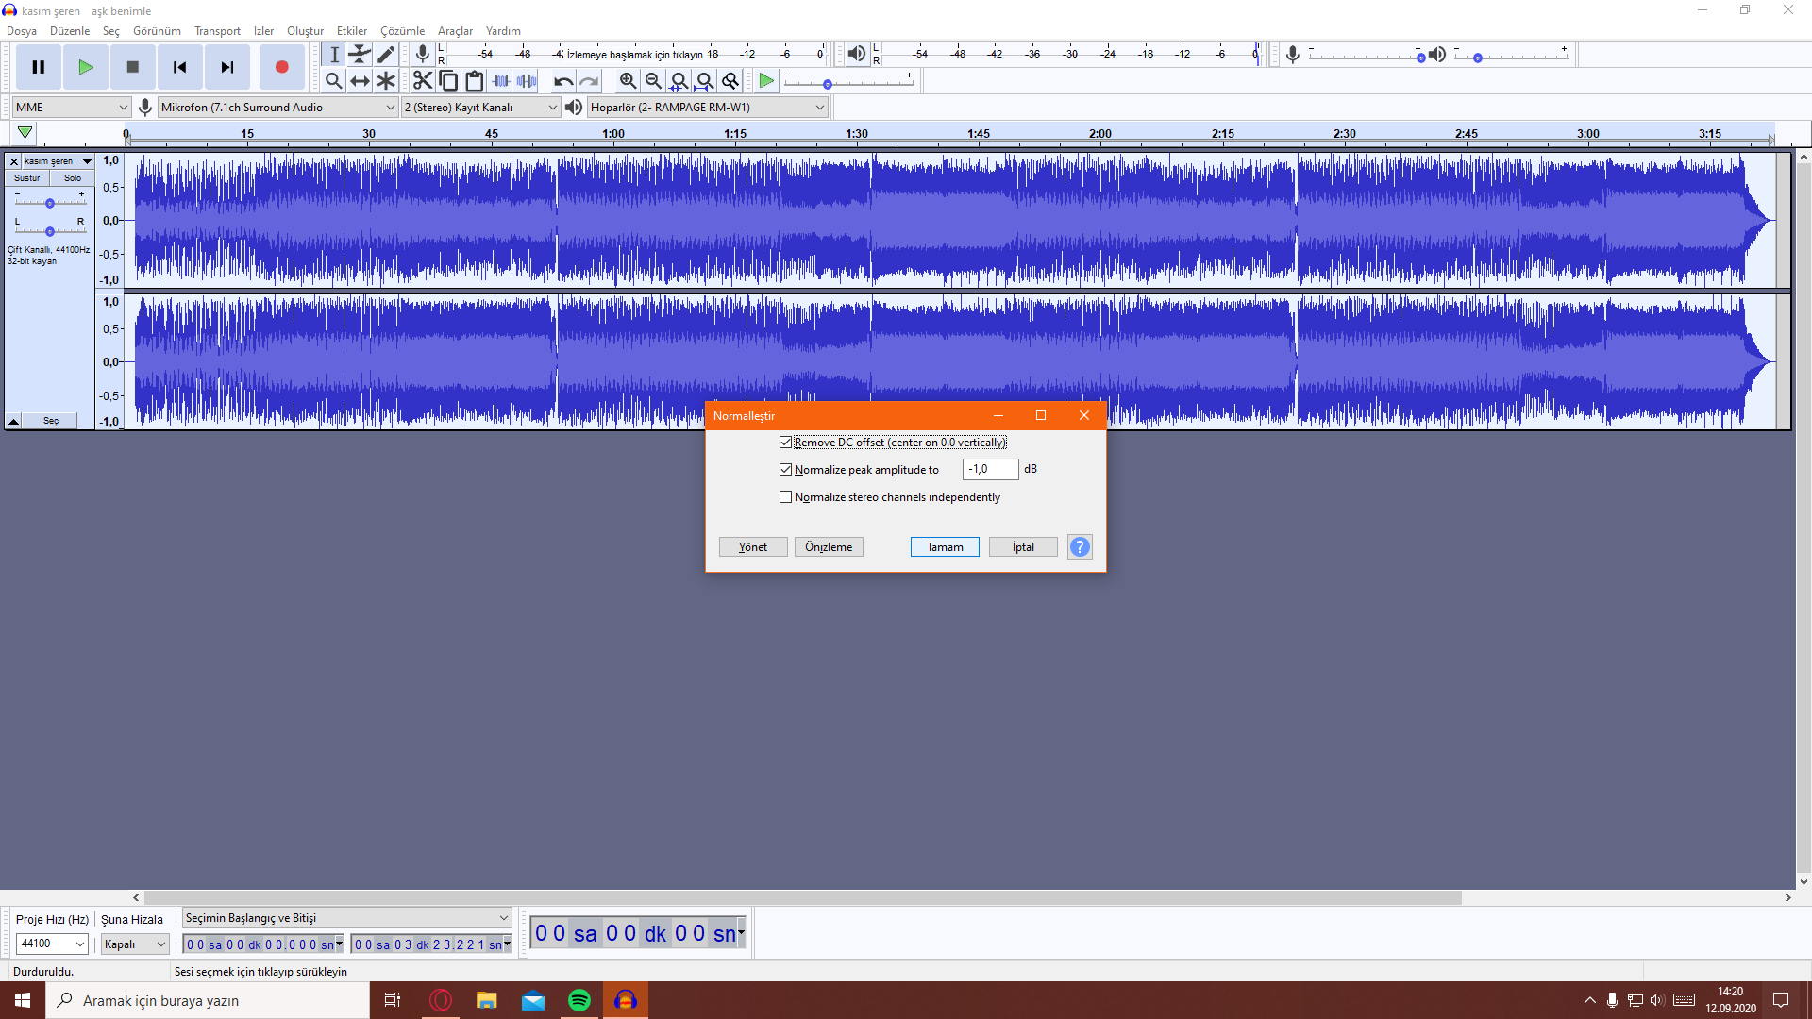Select the Draw pencil tool
Screen dimensions: 1812x1019
(x=386, y=54)
